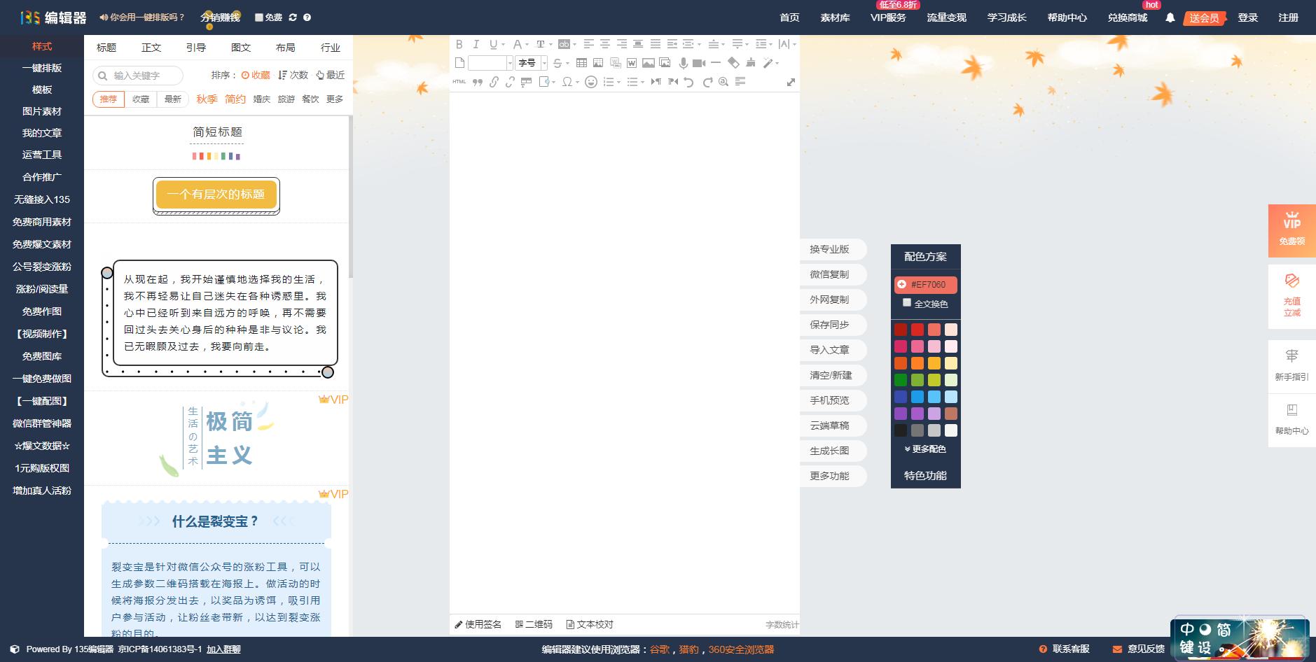
Task: Click the video camera insert icon
Action: click(698, 63)
